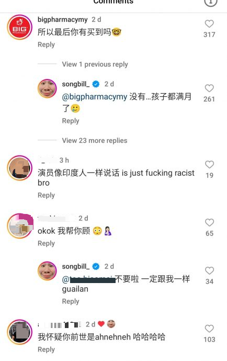
Task: Tap heart on guailan reply with 34 likes
Action: click(x=209, y=270)
